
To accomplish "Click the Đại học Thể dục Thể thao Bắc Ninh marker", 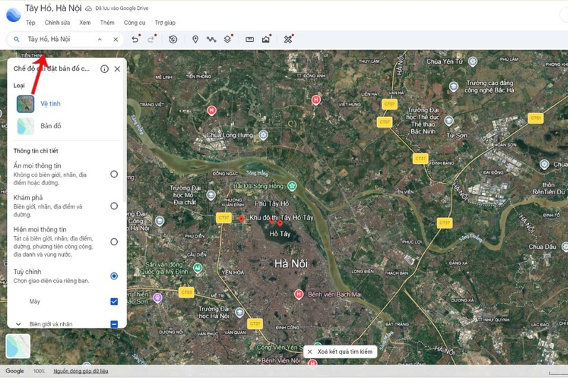I will (449, 121).
